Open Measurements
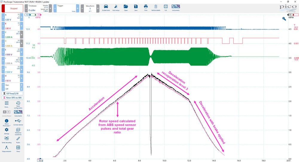Viewport: 299px width, 162px height. pos(7,149)
